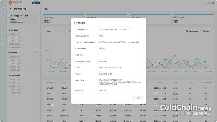Collapse the Kafka nodes list
217x122 pixels.
click(37, 30)
